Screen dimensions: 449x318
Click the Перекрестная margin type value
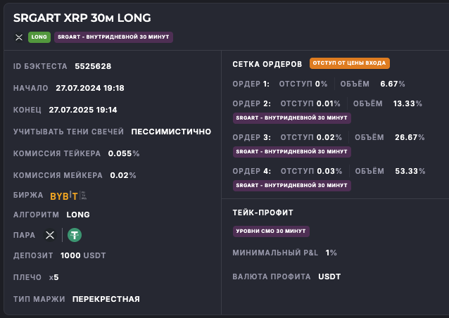coord(106,299)
